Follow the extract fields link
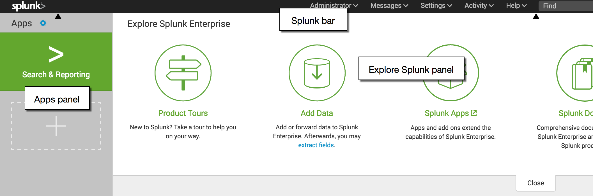Viewport: 593px width, 196px height. (x=316, y=145)
